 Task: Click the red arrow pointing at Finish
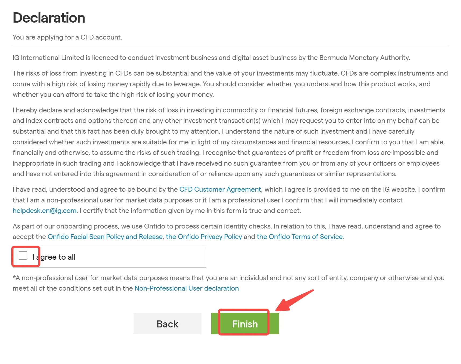coord(295,301)
